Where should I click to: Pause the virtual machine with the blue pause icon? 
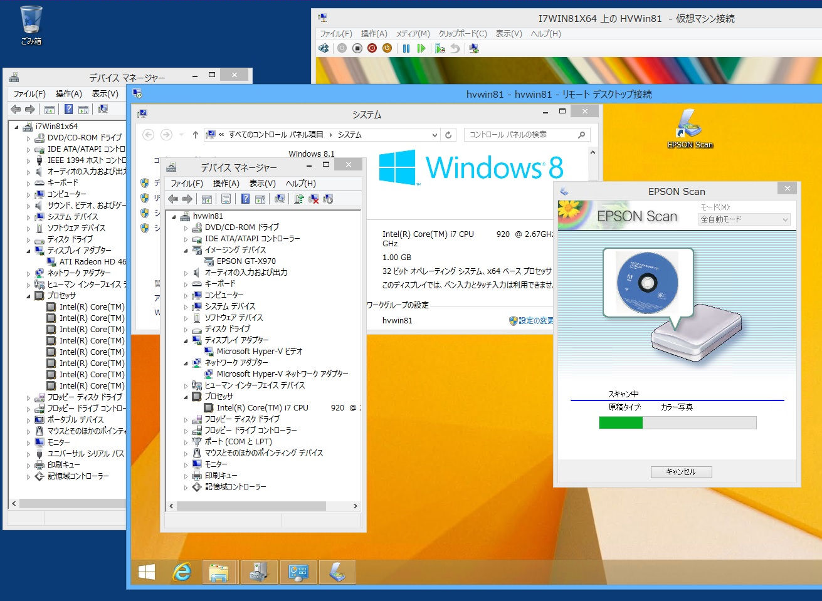point(406,48)
